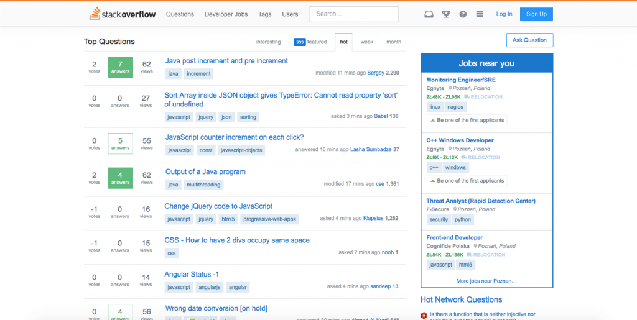Viewport: 637px width, 320px height.
Task: Click the css tag
Action: [x=172, y=253]
